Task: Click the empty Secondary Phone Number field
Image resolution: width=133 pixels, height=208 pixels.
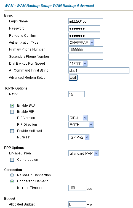Action: pyautogui.click(x=86, y=57)
